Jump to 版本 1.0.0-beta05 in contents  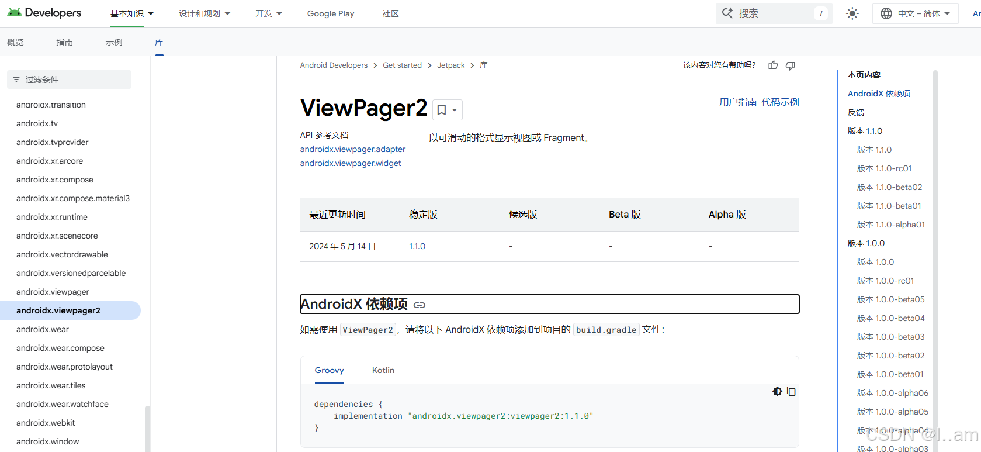(x=890, y=299)
